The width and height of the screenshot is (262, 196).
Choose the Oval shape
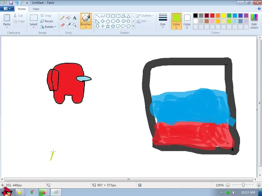click(108, 16)
